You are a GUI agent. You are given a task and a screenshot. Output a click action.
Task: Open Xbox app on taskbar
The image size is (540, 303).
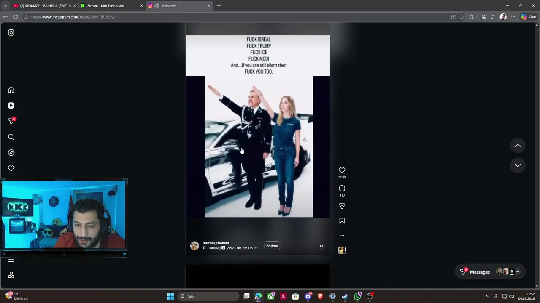point(271,296)
